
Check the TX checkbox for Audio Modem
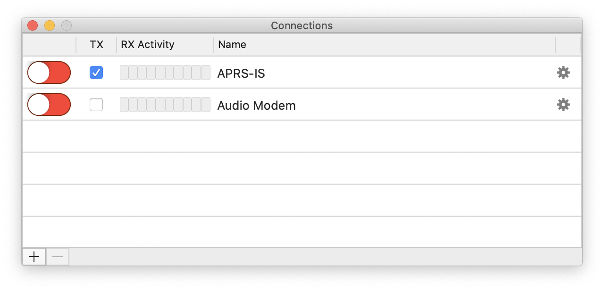coord(96,105)
